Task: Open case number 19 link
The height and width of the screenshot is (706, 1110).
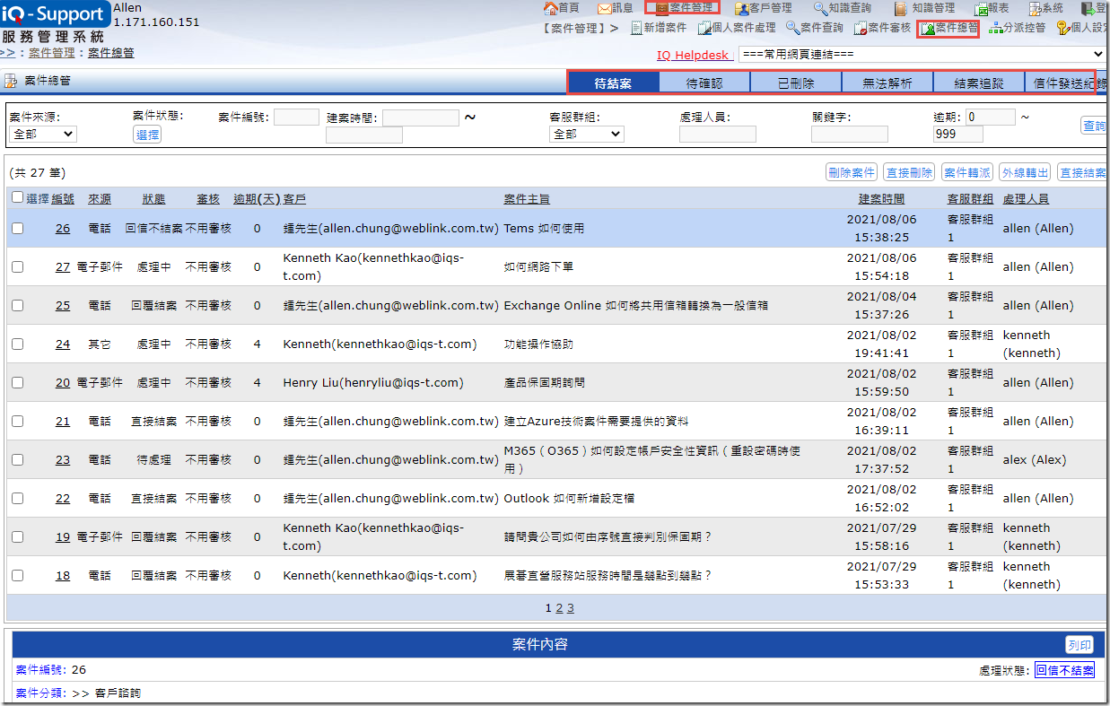Action: coord(63,537)
